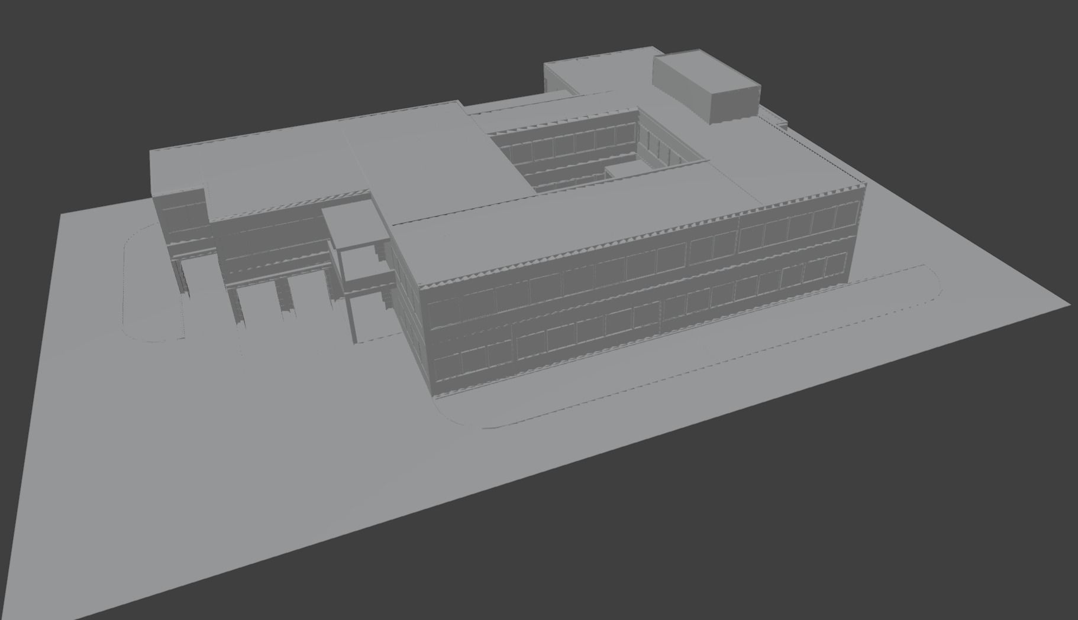Select the long front facade with windows
Viewport: 1078px width, 620px height.
pyautogui.click(x=643, y=290)
